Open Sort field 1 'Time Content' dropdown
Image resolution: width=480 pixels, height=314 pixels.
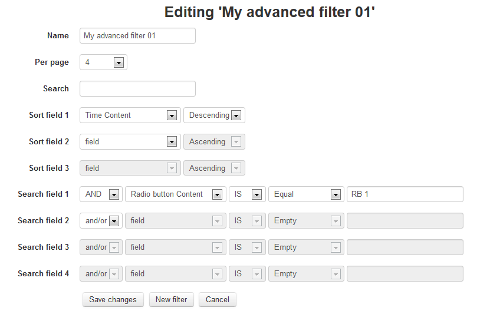[x=130, y=115]
